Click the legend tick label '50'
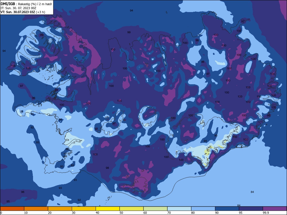This screenshot has width=287, height=215. 121,213
